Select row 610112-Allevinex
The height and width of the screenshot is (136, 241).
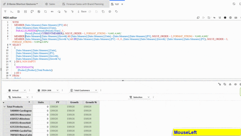pyautogui.click(x=18, y=119)
